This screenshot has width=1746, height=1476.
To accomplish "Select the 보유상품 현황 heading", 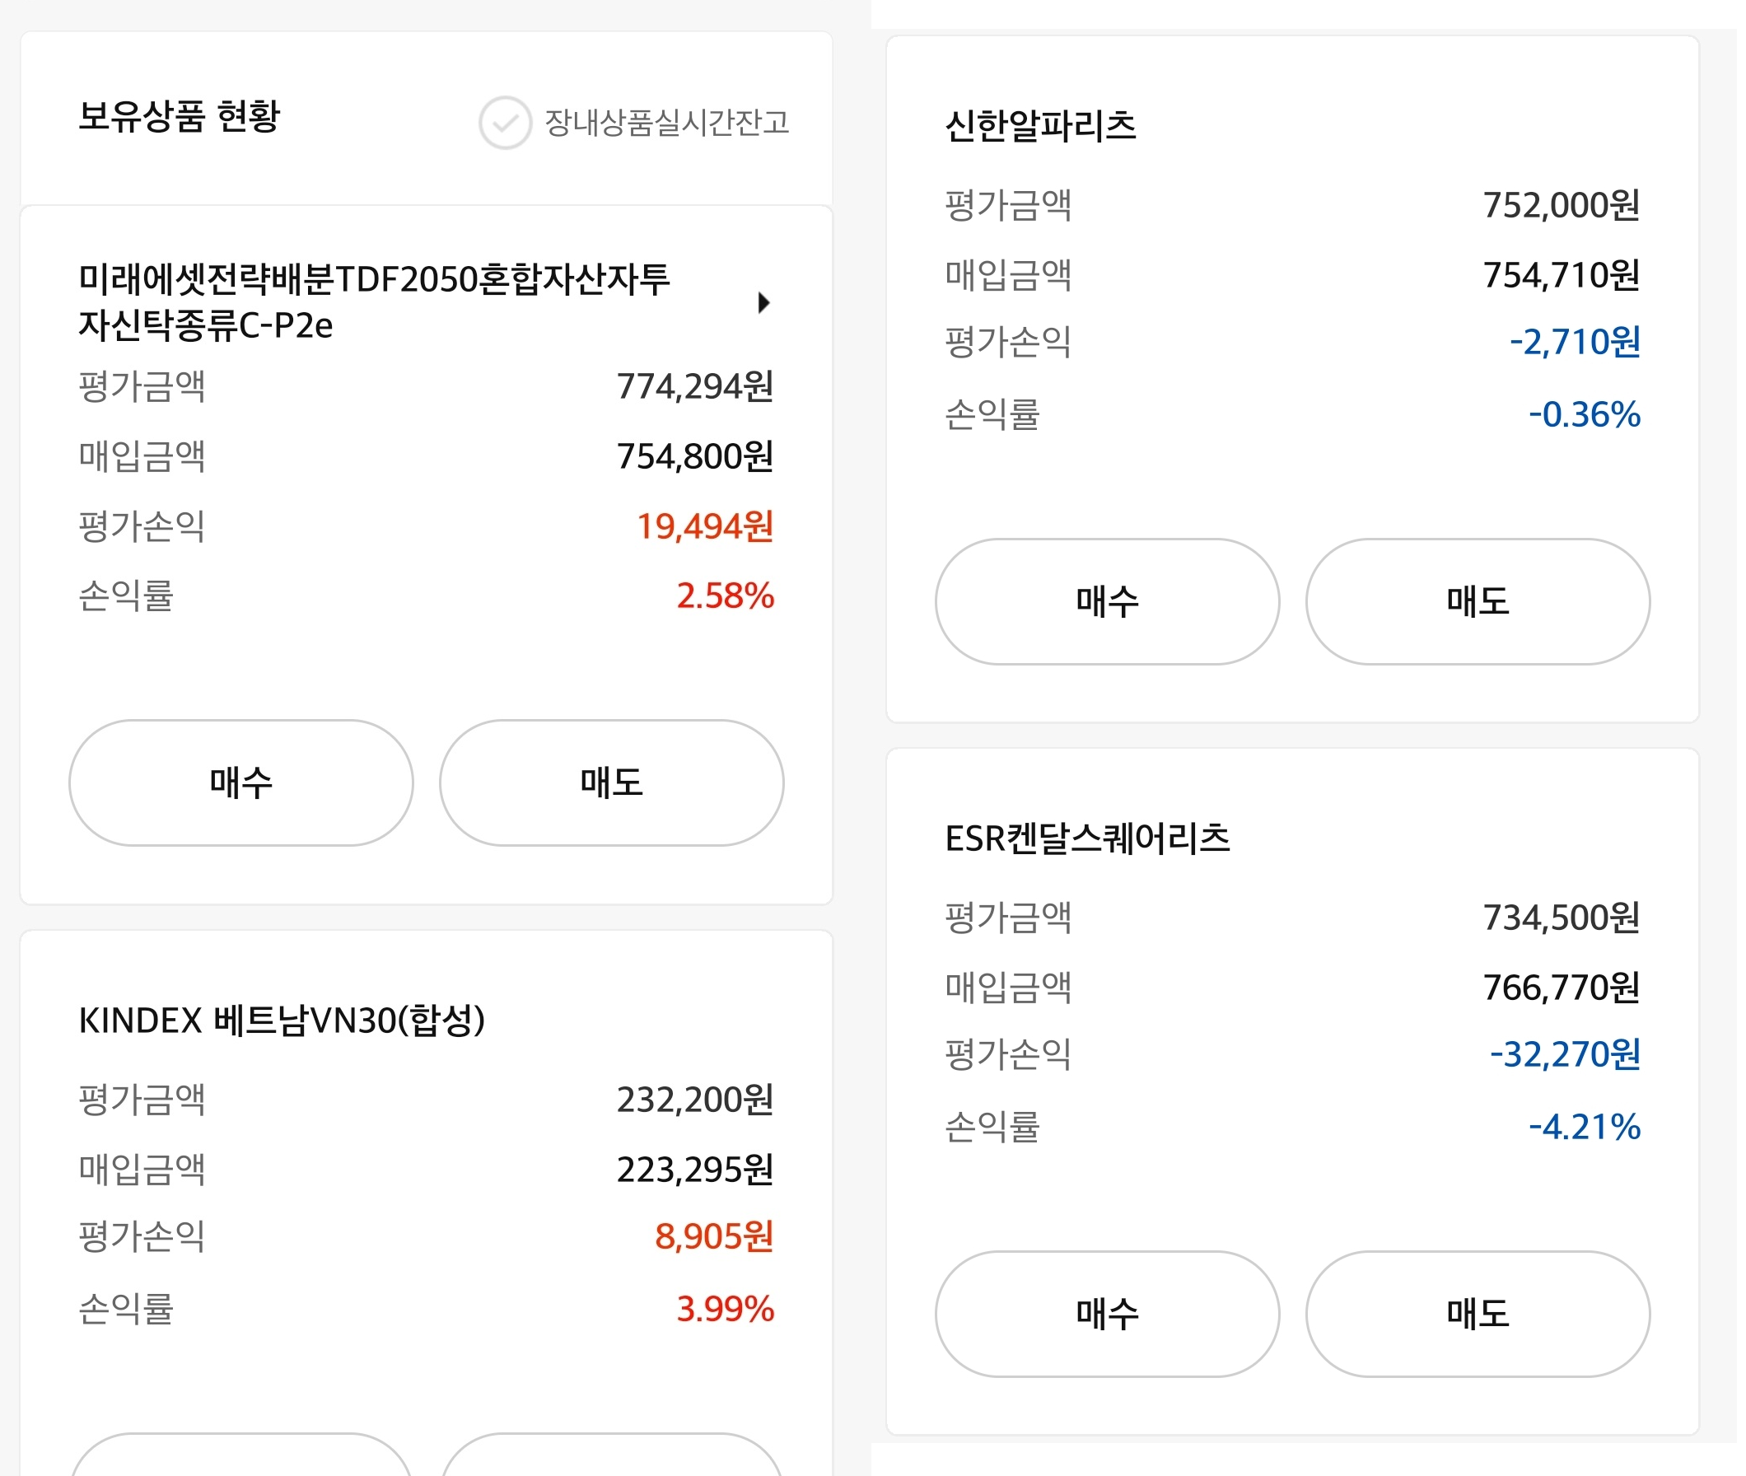I will pyautogui.click(x=180, y=116).
